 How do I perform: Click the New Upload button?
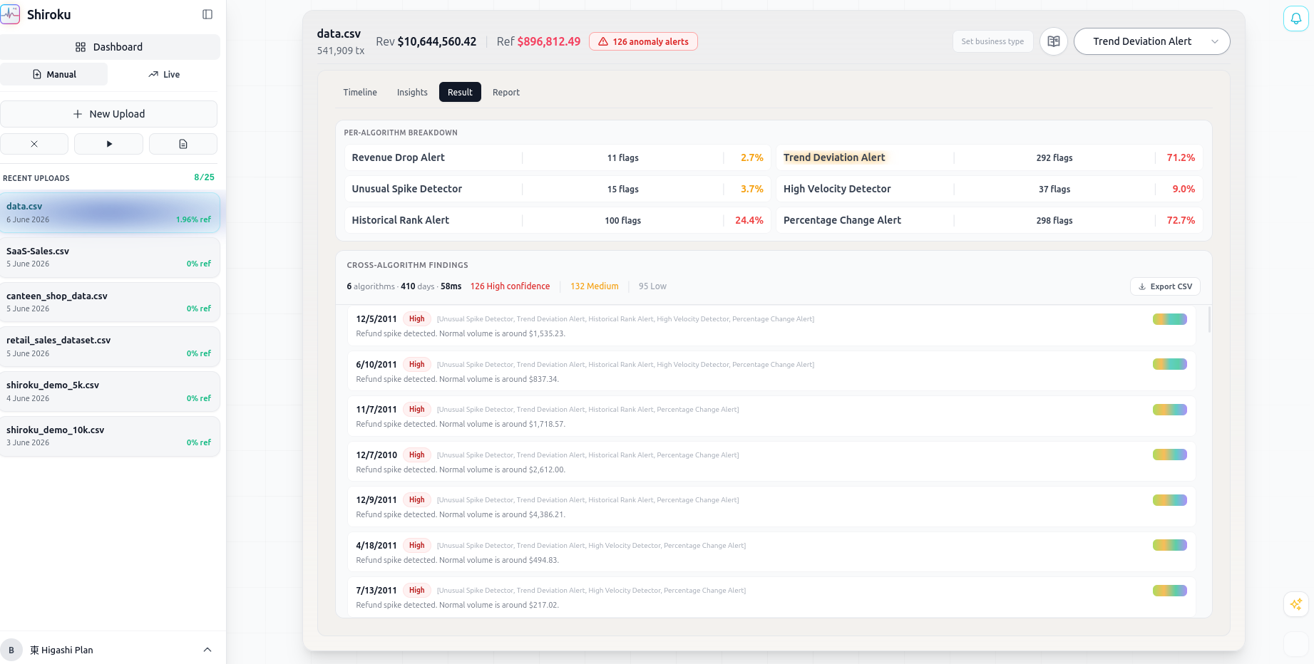(109, 114)
